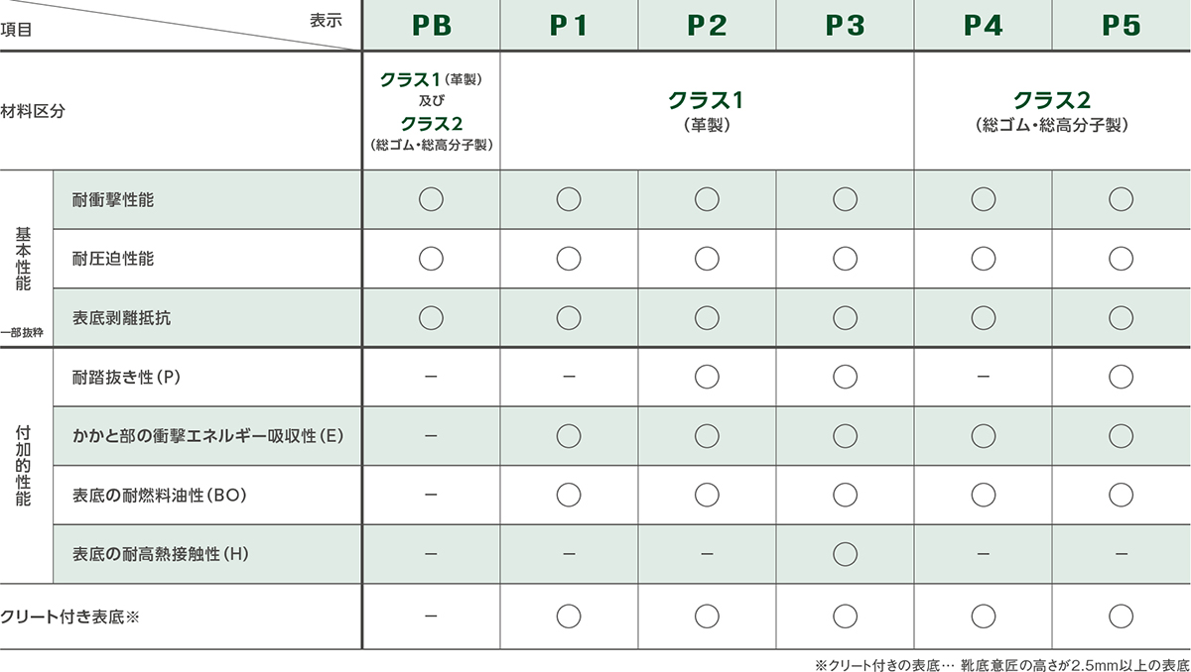1191x672 pixels.
Task: Click the circle for 耐踏抜き性 under P5
Action: point(1122,377)
